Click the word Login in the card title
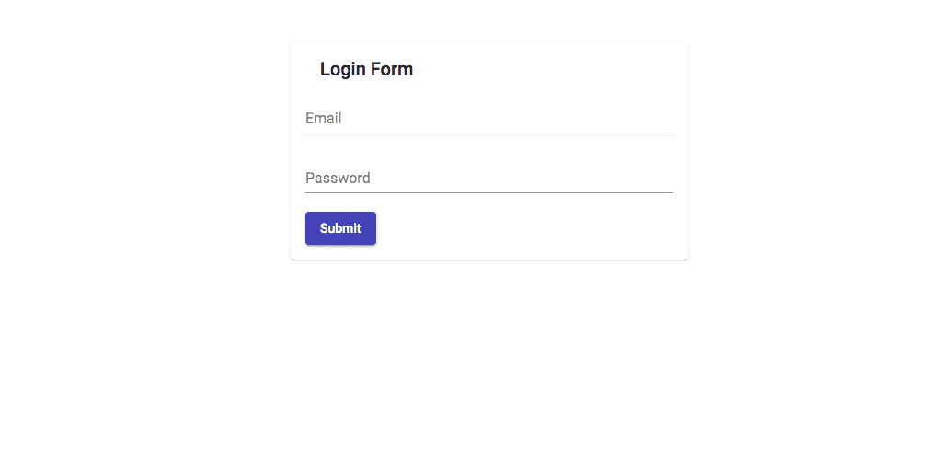This screenshot has height=463, width=930. click(x=342, y=69)
